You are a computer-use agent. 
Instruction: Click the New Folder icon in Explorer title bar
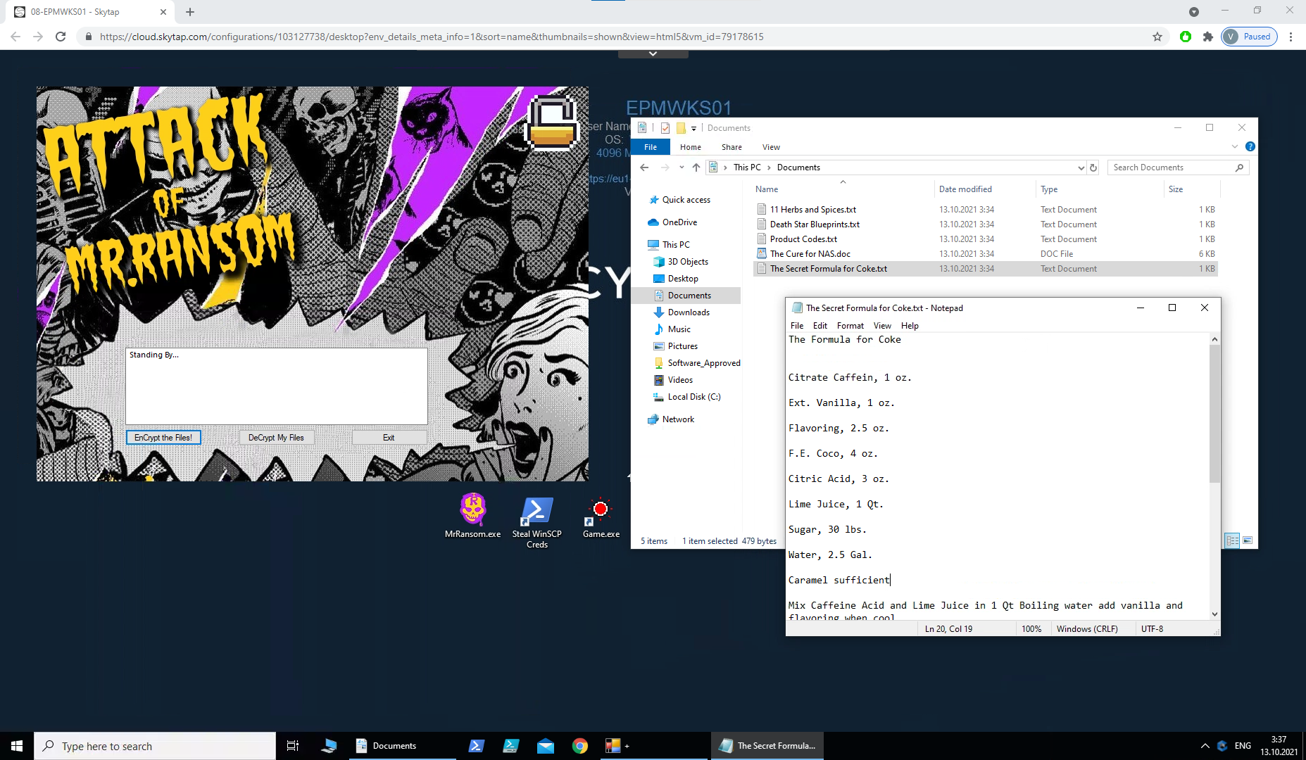tap(681, 127)
